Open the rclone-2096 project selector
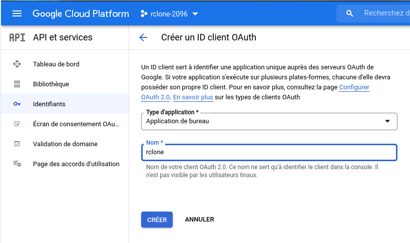 [x=169, y=13]
